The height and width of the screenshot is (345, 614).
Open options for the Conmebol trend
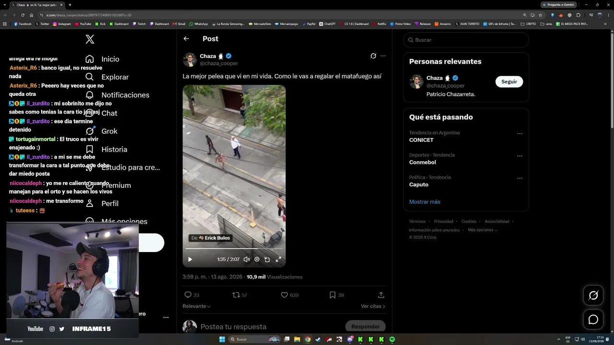click(520, 156)
